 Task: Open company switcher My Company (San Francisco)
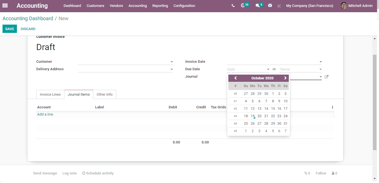click(x=310, y=6)
